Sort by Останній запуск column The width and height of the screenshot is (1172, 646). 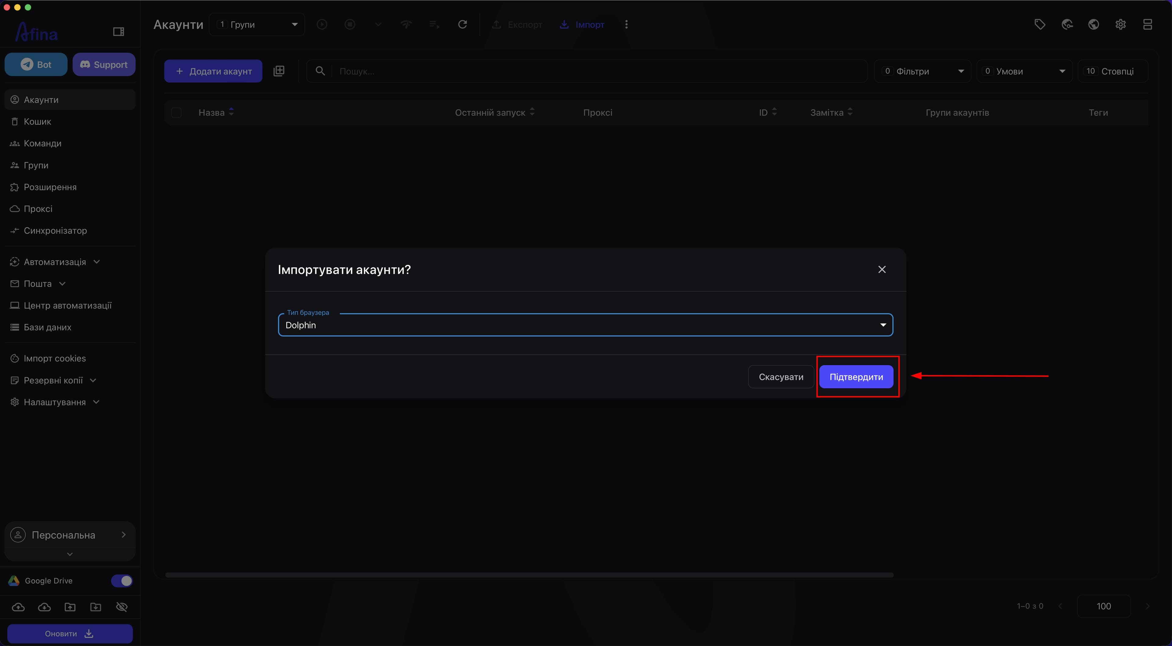pos(494,112)
